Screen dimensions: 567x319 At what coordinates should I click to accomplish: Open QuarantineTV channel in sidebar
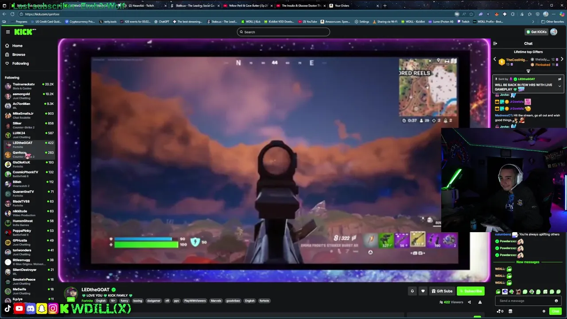[29, 193]
